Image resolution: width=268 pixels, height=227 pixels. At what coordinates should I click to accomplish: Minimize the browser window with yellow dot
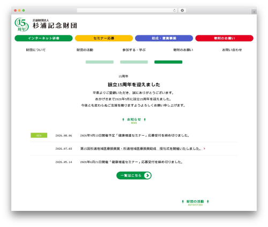19,10
